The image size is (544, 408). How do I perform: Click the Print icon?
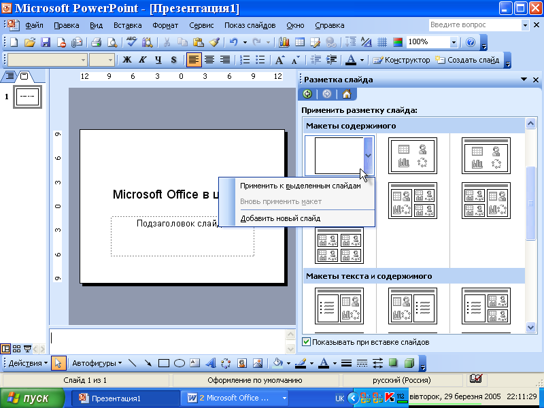tap(96, 42)
